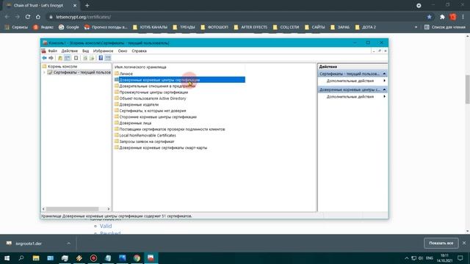Open the Valid link on the webpage

point(106,226)
